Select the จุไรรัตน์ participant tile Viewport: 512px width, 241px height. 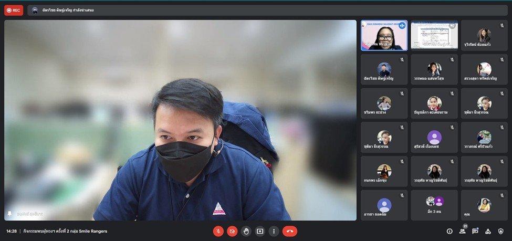click(484, 35)
